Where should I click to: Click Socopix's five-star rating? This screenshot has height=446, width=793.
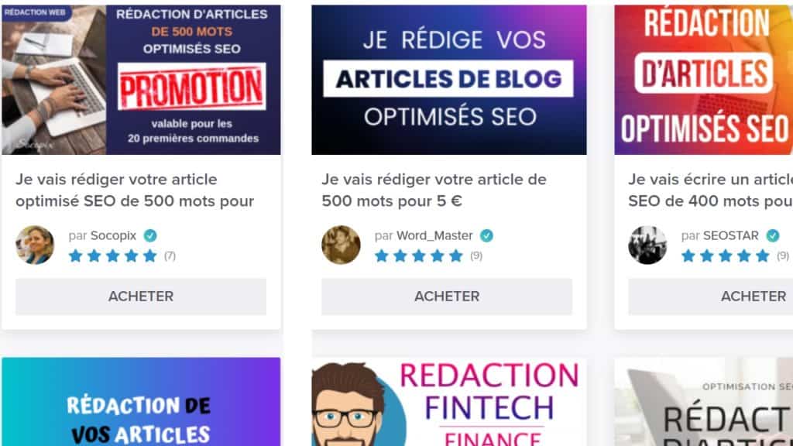click(x=113, y=256)
